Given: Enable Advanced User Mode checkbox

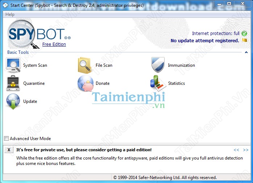Looking at the screenshot, I should pyautogui.click(x=6, y=139).
